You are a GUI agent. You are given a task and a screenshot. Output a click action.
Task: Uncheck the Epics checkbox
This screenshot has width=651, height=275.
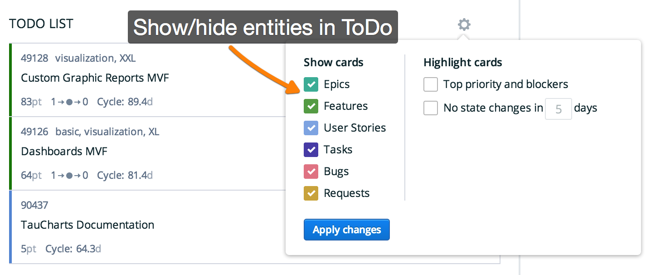pyautogui.click(x=311, y=84)
